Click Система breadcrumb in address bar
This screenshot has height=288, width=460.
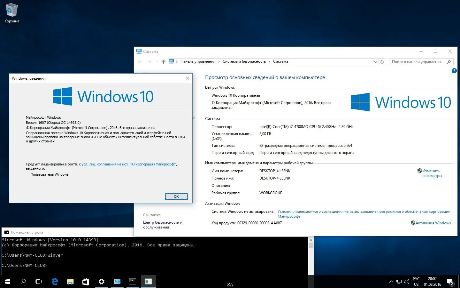click(280, 61)
